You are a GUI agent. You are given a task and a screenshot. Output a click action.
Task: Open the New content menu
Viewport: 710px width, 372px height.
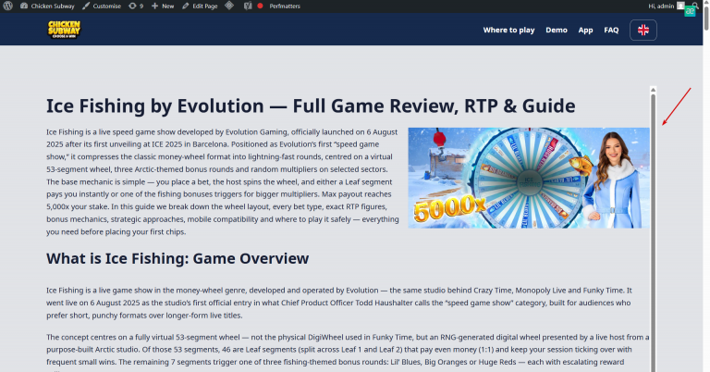(x=163, y=6)
